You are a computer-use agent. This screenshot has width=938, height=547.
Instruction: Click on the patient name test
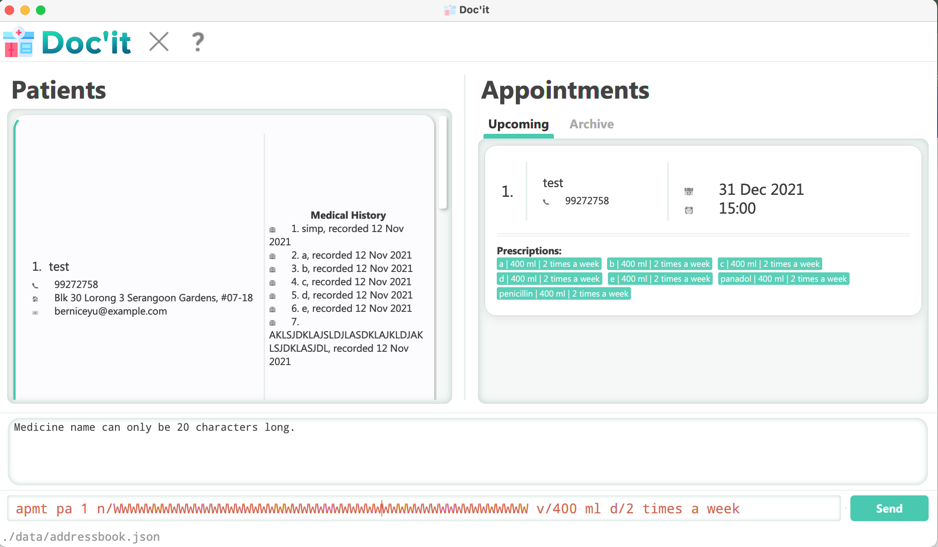tap(59, 266)
